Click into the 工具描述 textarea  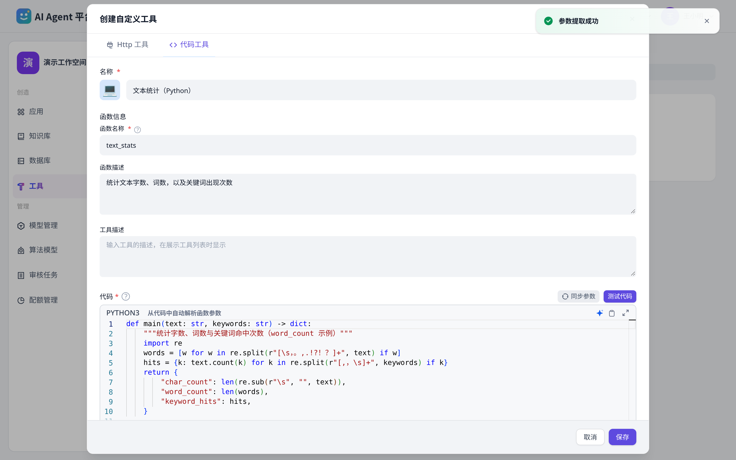(x=368, y=257)
